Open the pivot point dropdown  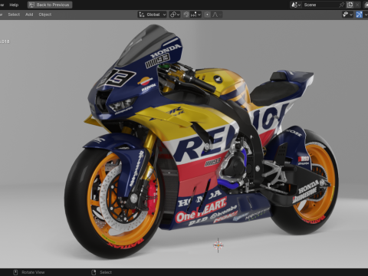(x=175, y=15)
